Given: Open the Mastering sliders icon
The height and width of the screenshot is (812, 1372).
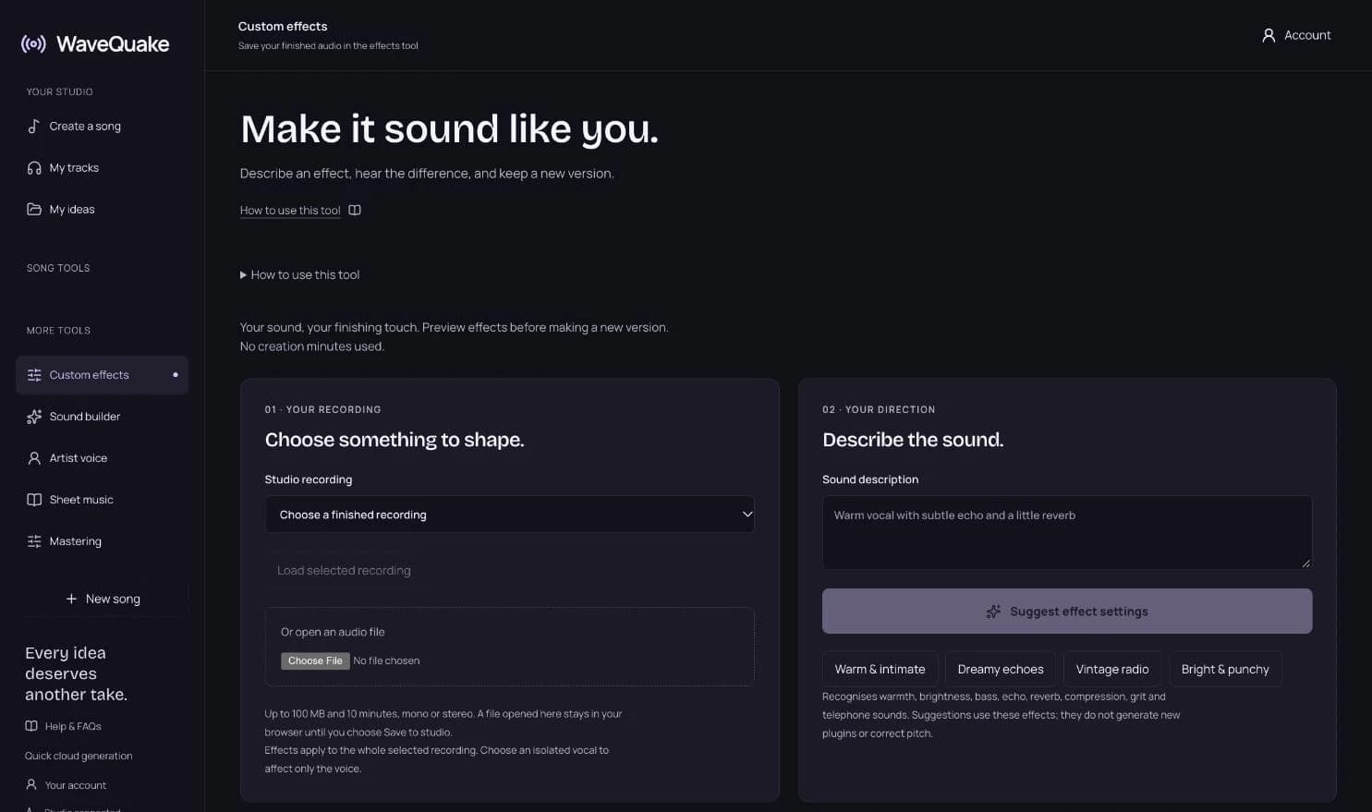Looking at the screenshot, I should click(x=34, y=541).
